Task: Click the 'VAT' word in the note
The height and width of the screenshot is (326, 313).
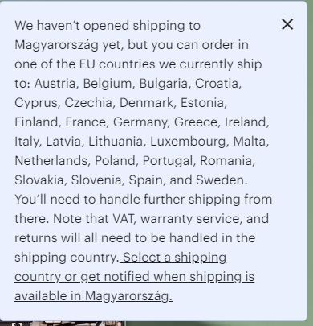Action: [x=124, y=218]
